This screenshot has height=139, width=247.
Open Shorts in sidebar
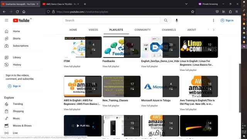[x=17, y=39]
